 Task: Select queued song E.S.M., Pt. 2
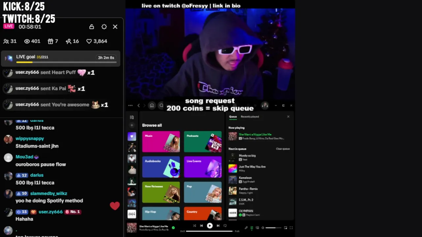tap(259, 202)
